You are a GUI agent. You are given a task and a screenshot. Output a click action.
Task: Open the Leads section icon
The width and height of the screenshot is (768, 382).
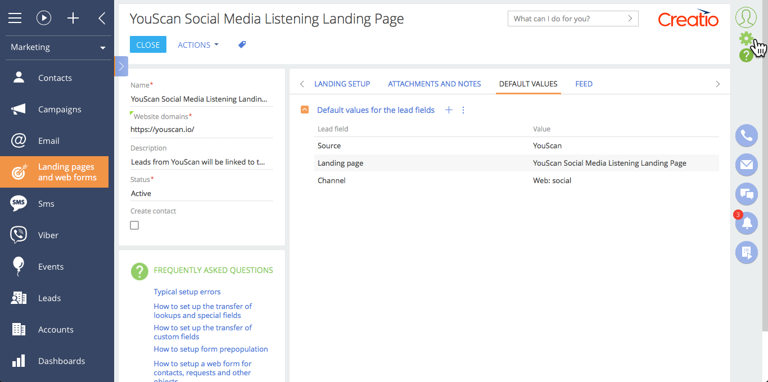point(19,298)
